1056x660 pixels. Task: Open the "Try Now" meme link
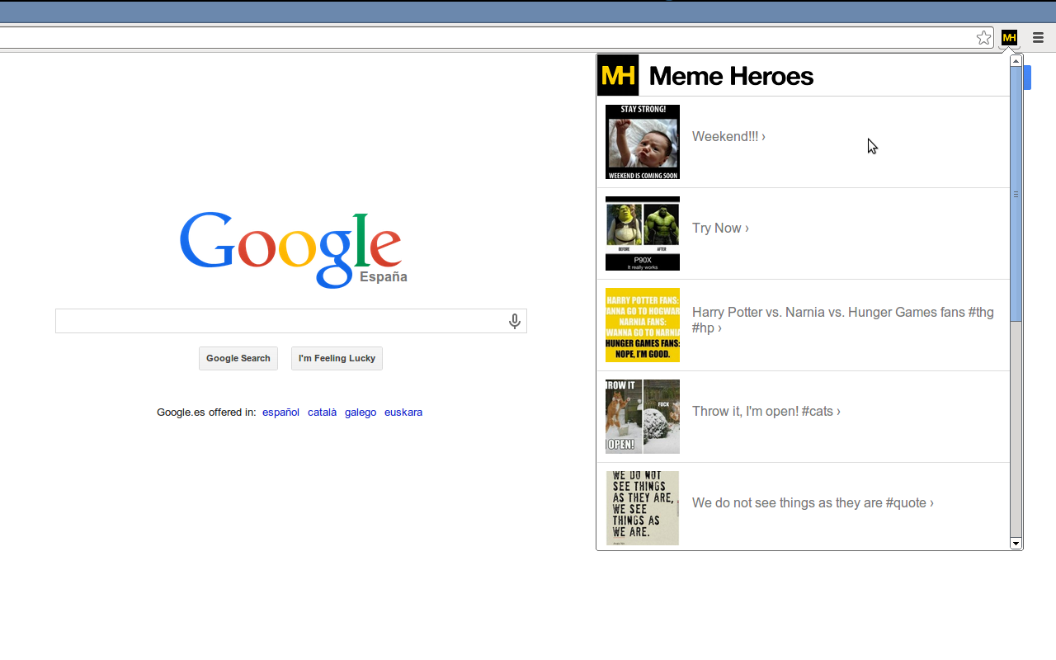720,229
